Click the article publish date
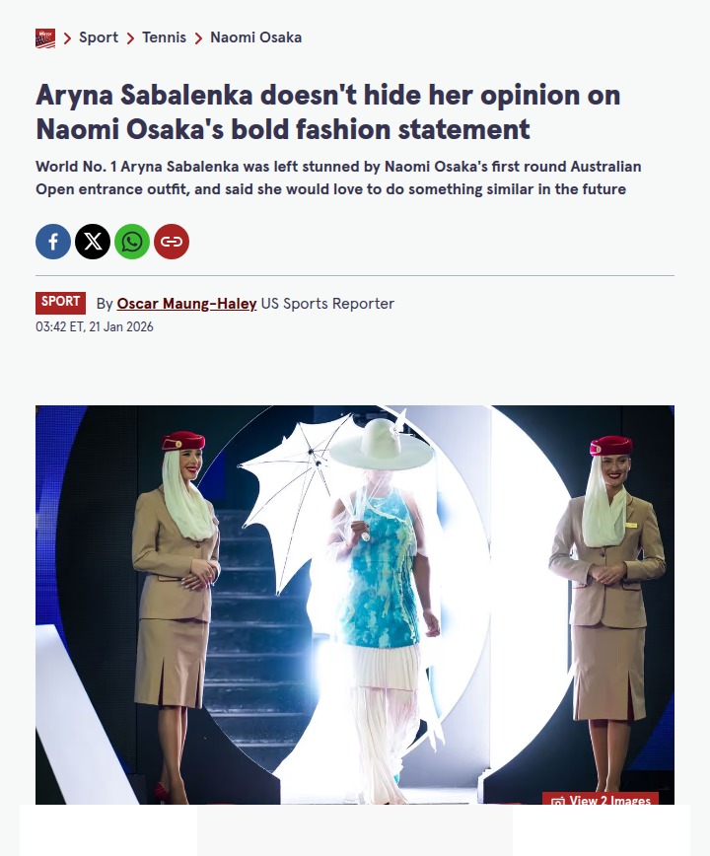This screenshot has width=710, height=856. (95, 326)
